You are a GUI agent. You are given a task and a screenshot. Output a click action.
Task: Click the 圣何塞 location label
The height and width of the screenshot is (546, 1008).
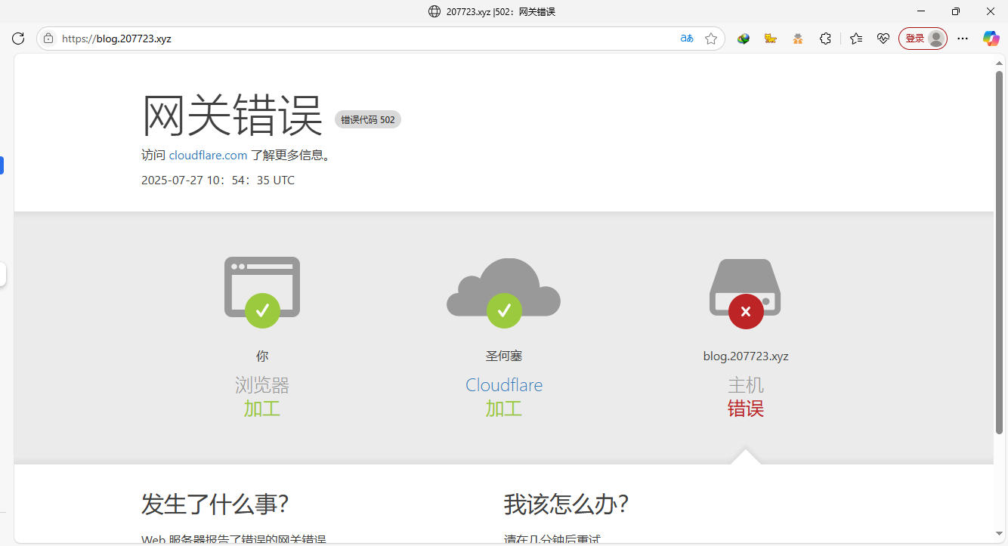[x=504, y=356]
